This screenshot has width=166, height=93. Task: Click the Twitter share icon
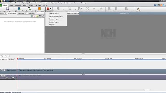click(x=157, y=5)
